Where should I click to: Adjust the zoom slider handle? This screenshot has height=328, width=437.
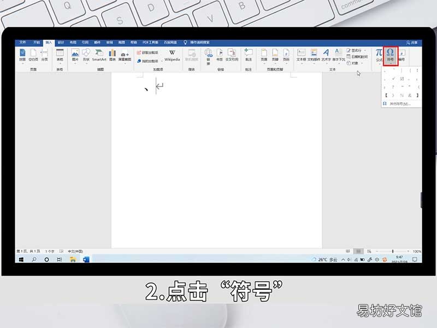[x=393, y=251]
